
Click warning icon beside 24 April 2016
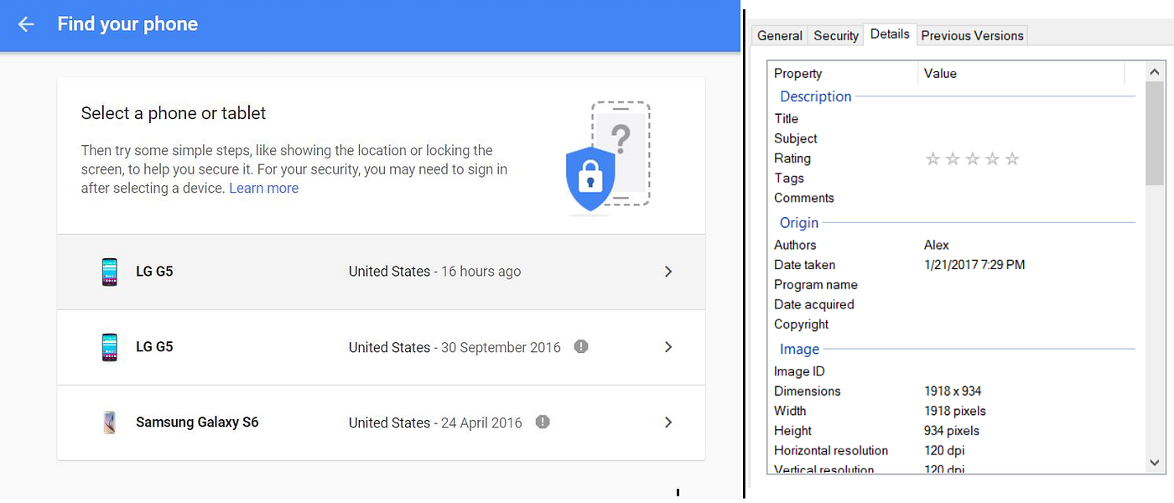(x=543, y=422)
